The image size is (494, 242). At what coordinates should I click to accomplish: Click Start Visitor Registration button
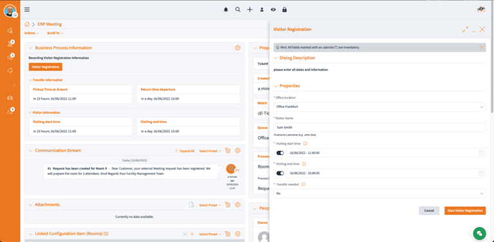coord(465,211)
